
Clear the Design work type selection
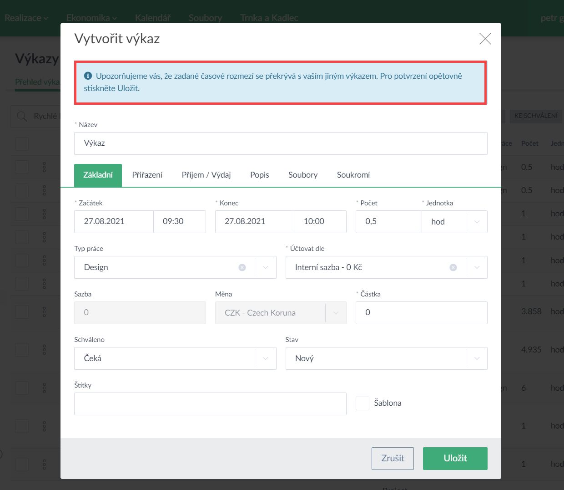click(242, 267)
